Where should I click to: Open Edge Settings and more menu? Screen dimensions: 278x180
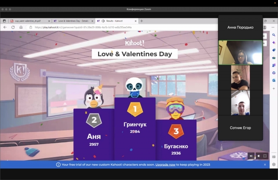[x=273, y=27]
